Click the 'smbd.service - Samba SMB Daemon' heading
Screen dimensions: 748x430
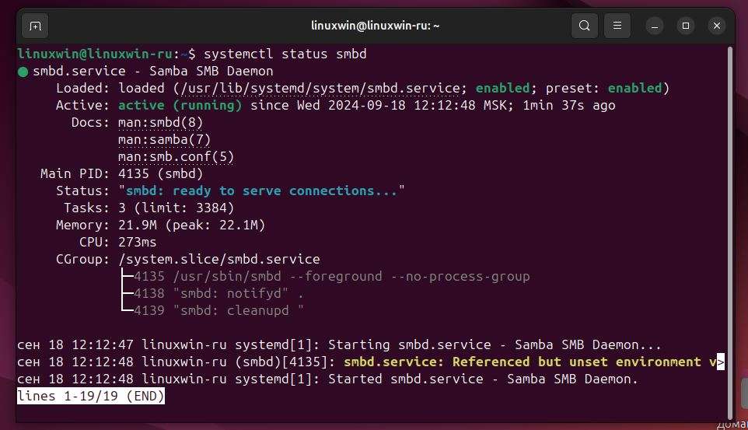(x=152, y=71)
